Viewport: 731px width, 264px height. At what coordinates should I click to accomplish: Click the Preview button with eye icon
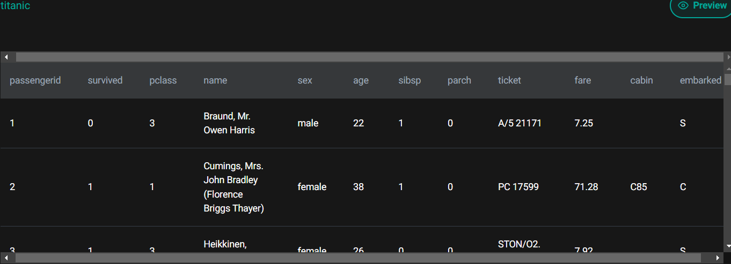point(702,6)
